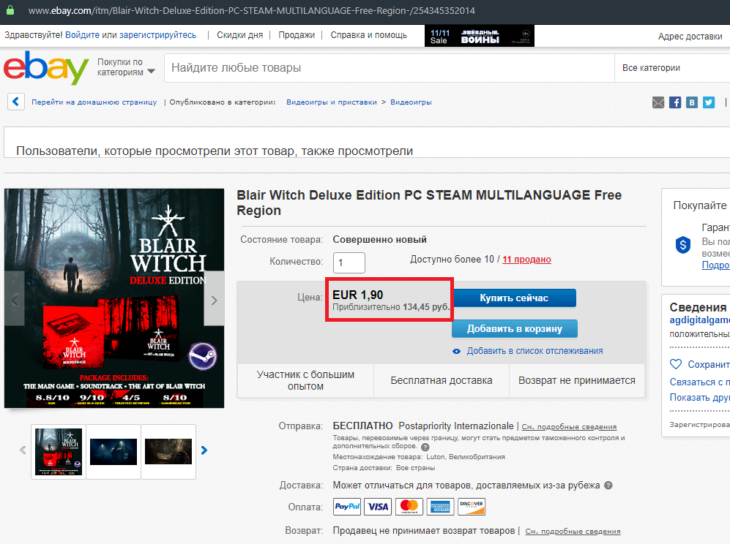Show previous product image with left arrow

coord(15,300)
